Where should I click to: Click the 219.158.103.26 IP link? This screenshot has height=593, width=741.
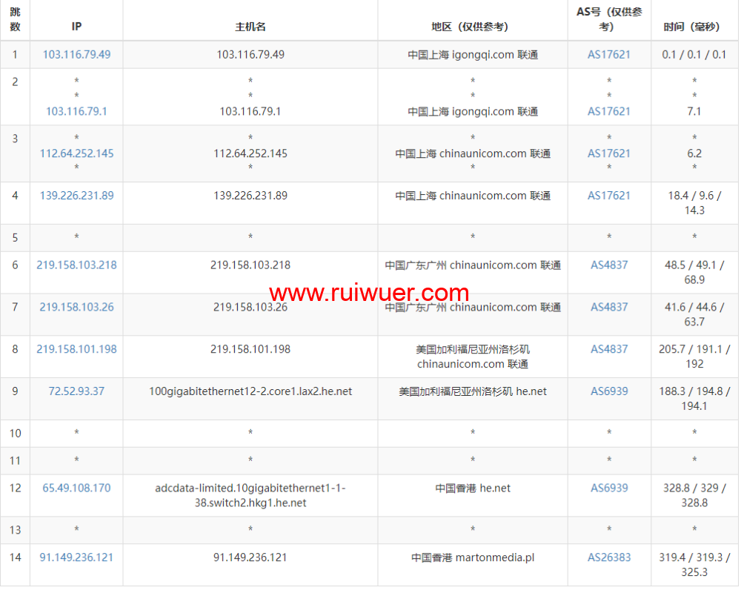pos(76,307)
